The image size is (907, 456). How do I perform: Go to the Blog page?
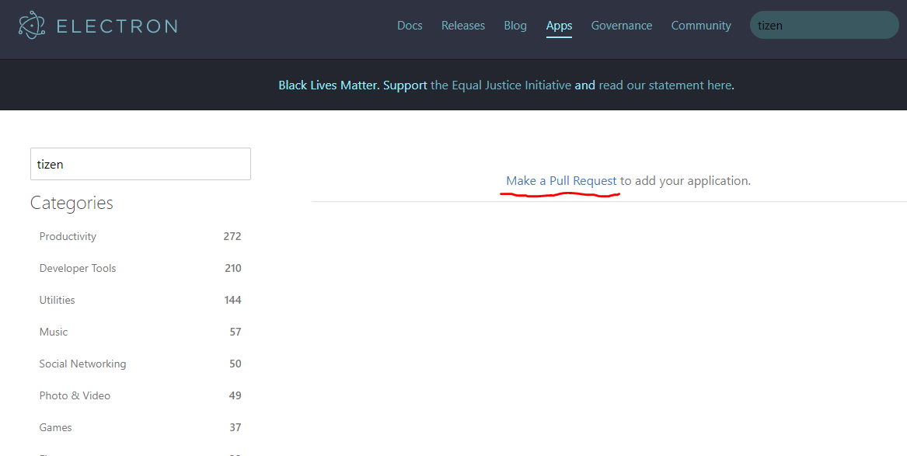(515, 26)
